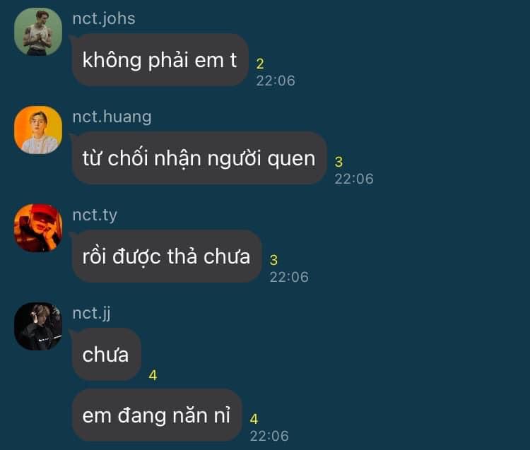Viewport: 530px width, 450px height.
Task: Select message "em đang năn nỉ"
Action: 157,415
